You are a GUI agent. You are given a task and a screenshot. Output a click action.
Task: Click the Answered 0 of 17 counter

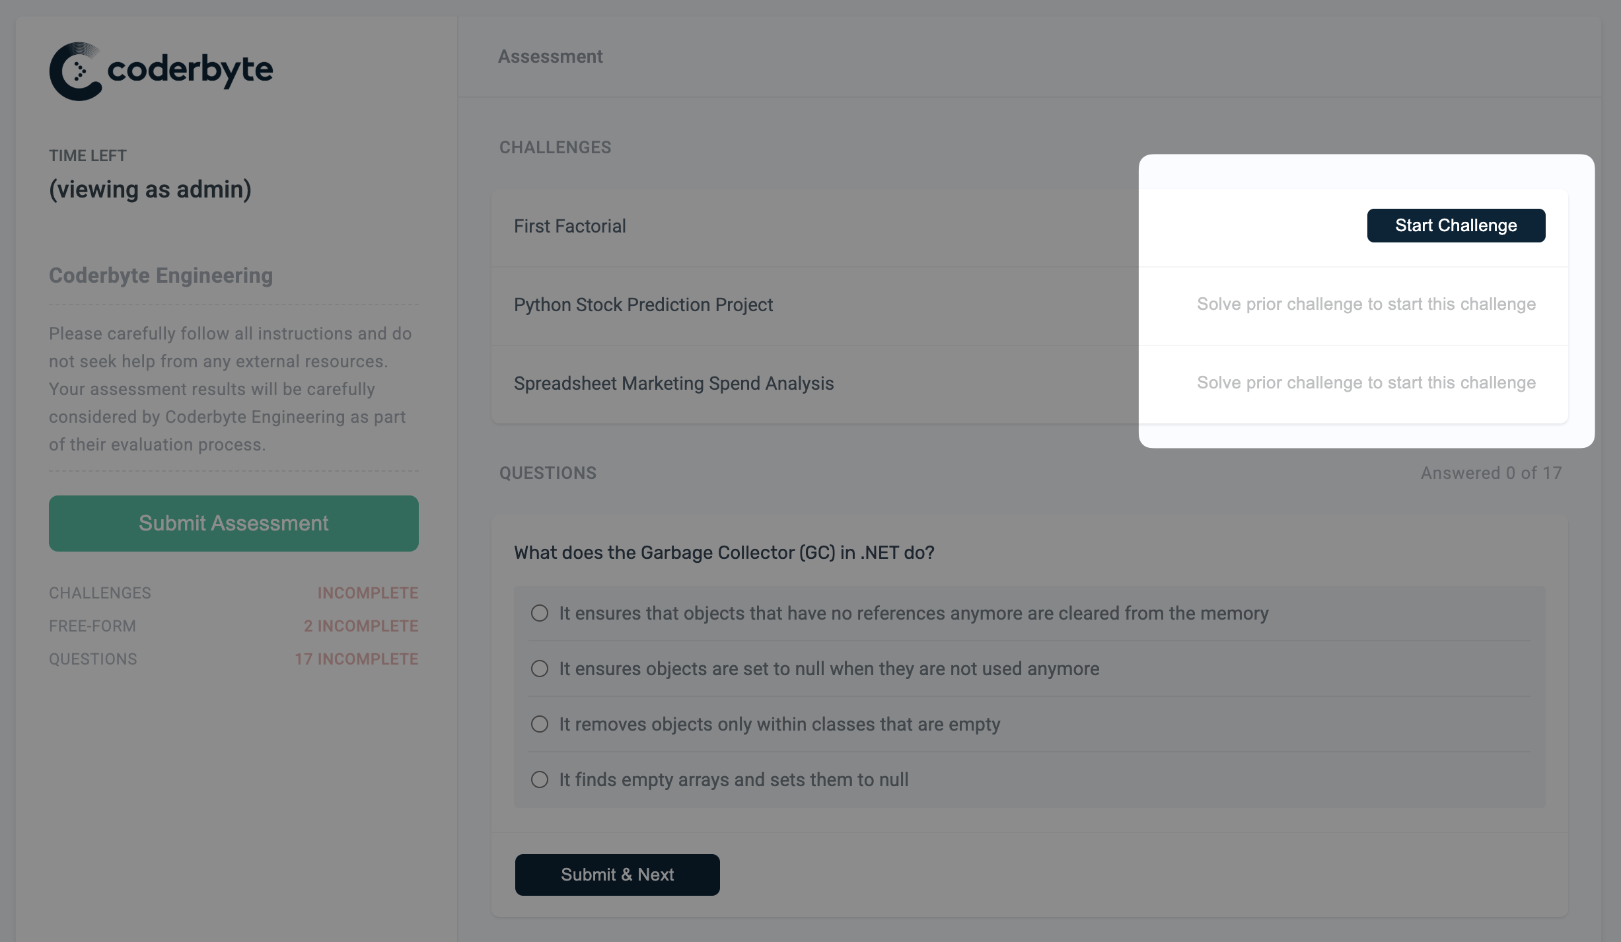tap(1492, 473)
